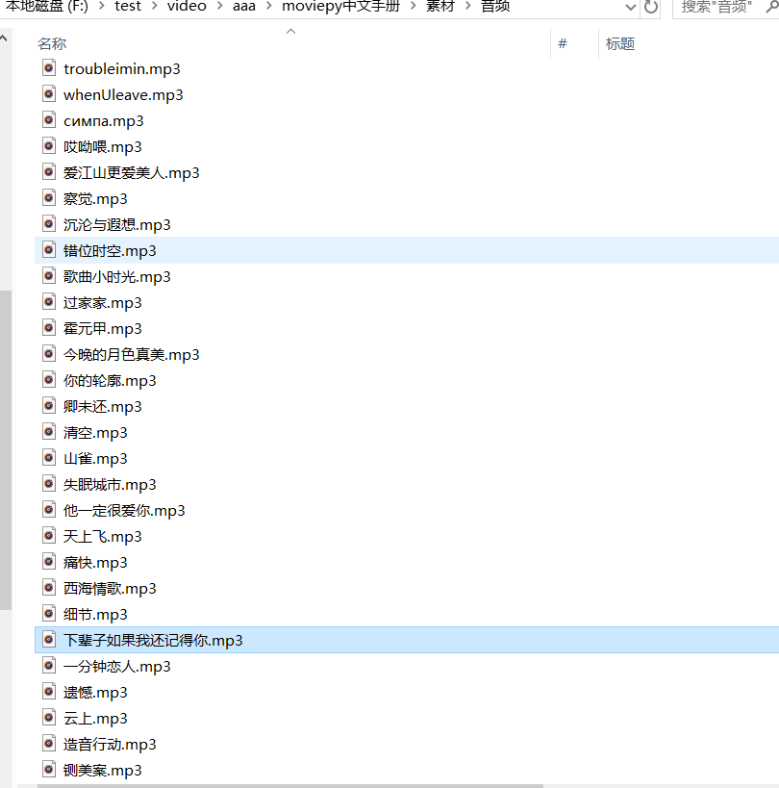Go to test folder in breadcrumb
The width and height of the screenshot is (779, 788).
click(x=128, y=6)
